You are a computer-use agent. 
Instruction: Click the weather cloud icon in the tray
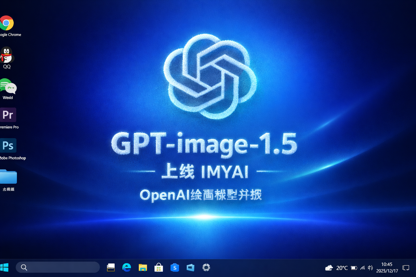(329, 268)
